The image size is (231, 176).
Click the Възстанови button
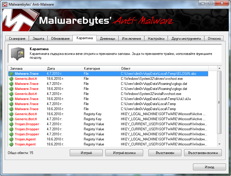pos(165,153)
